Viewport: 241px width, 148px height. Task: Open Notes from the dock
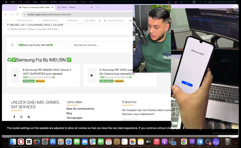point(140,142)
